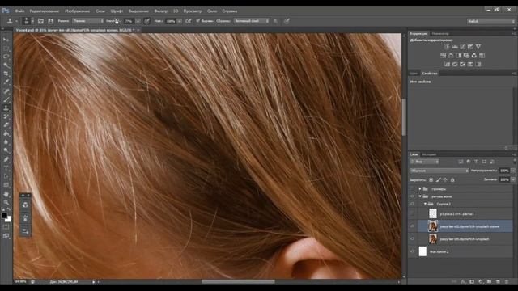Show the hidden Примеры group
518x291 pixels.
pos(412,189)
